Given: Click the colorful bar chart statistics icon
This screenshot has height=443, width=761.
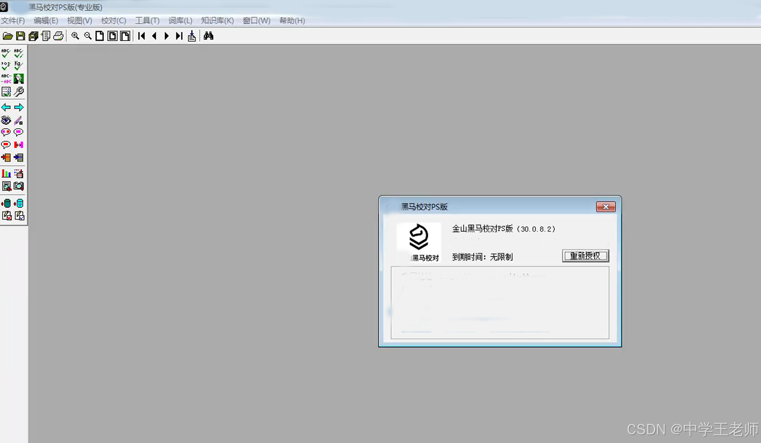Looking at the screenshot, I should click(x=6, y=173).
